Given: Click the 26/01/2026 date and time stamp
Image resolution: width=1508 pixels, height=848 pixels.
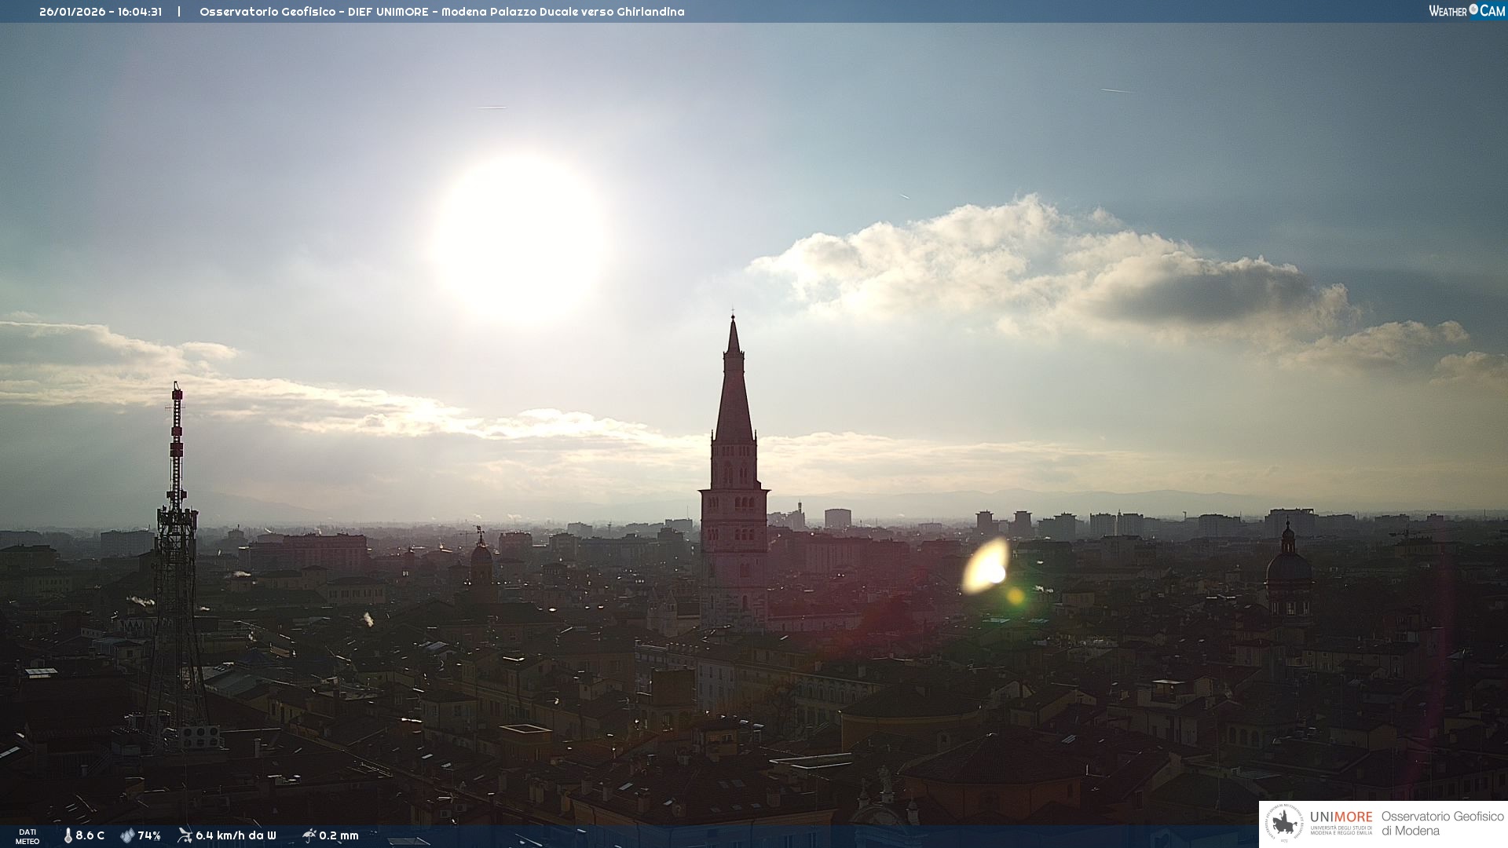Looking at the screenshot, I should 101,12.
